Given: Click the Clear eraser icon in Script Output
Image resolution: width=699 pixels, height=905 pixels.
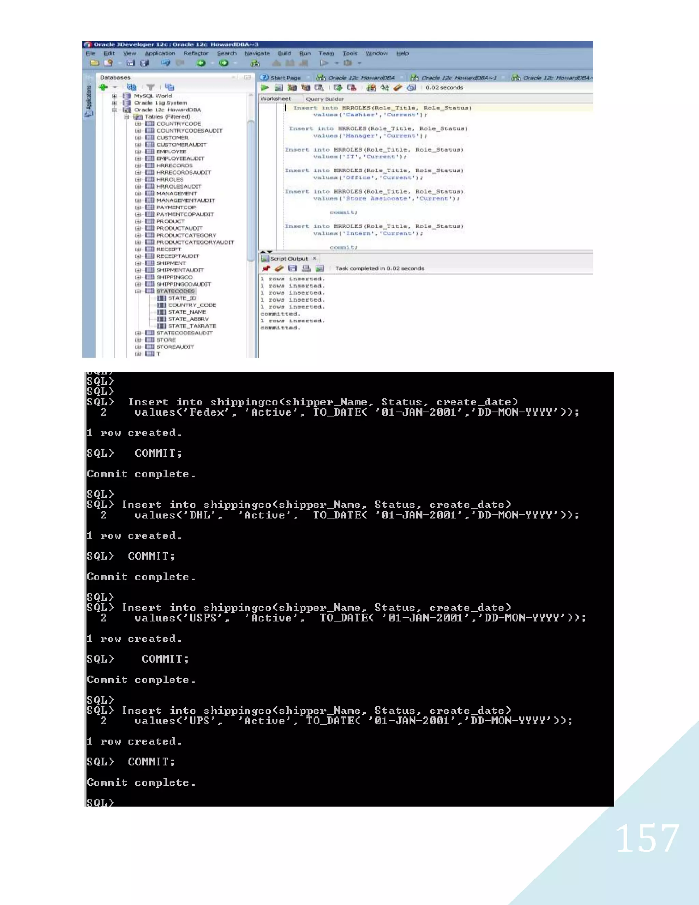Looking at the screenshot, I should [280, 268].
